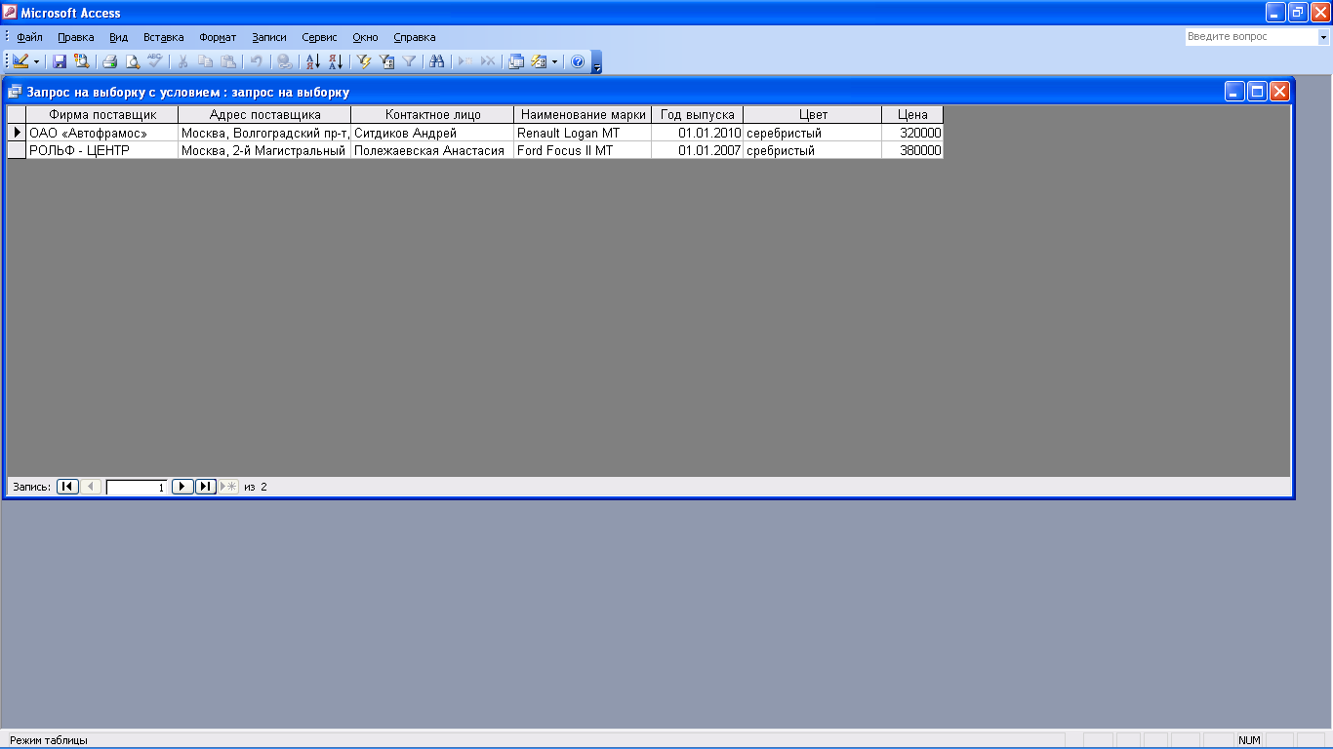The image size is (1333, 749).
Task: Click the File Search toolbar icon
Action: 81,61
